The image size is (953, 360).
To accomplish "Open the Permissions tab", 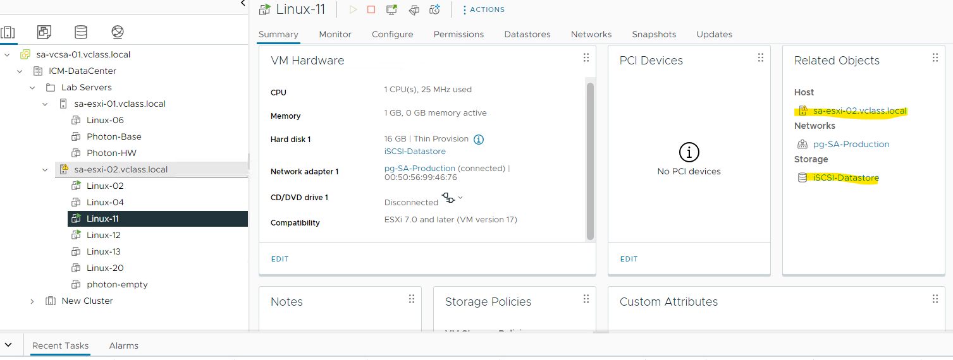I will click(x=458, y=35).
